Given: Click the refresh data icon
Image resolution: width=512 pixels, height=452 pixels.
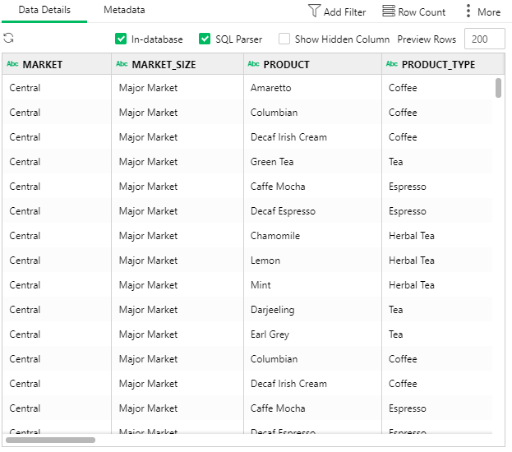Looking at the screenshot, I should [x=9, y=39].
